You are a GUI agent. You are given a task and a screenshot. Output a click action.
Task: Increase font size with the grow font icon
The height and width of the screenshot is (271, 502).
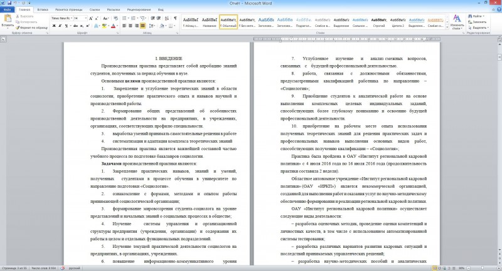pyautogui.click(x=91, y=19)
